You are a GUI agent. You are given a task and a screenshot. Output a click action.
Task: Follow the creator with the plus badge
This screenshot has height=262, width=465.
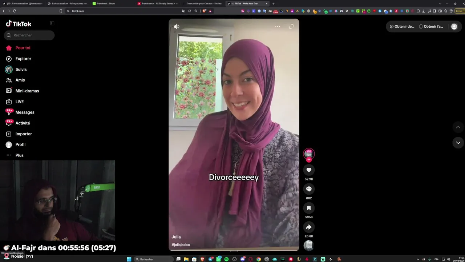point(309,160)
